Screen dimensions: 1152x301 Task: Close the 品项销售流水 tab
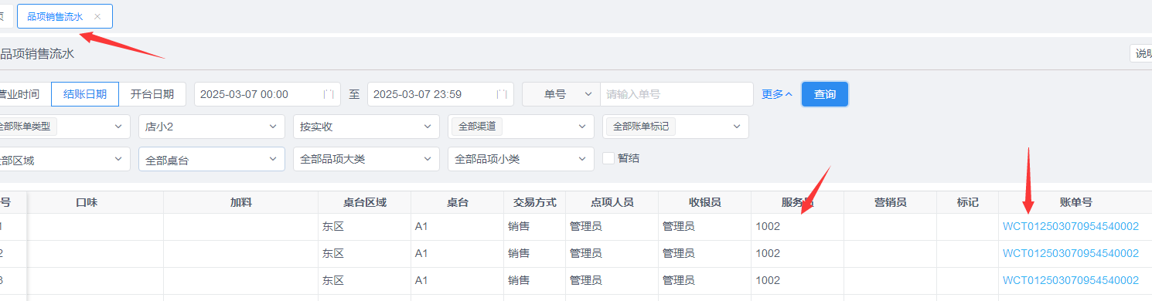(x=97, y=16)
